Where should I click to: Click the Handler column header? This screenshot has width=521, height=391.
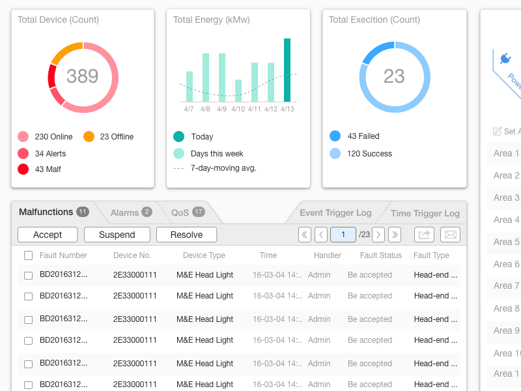tap(328, 255)
